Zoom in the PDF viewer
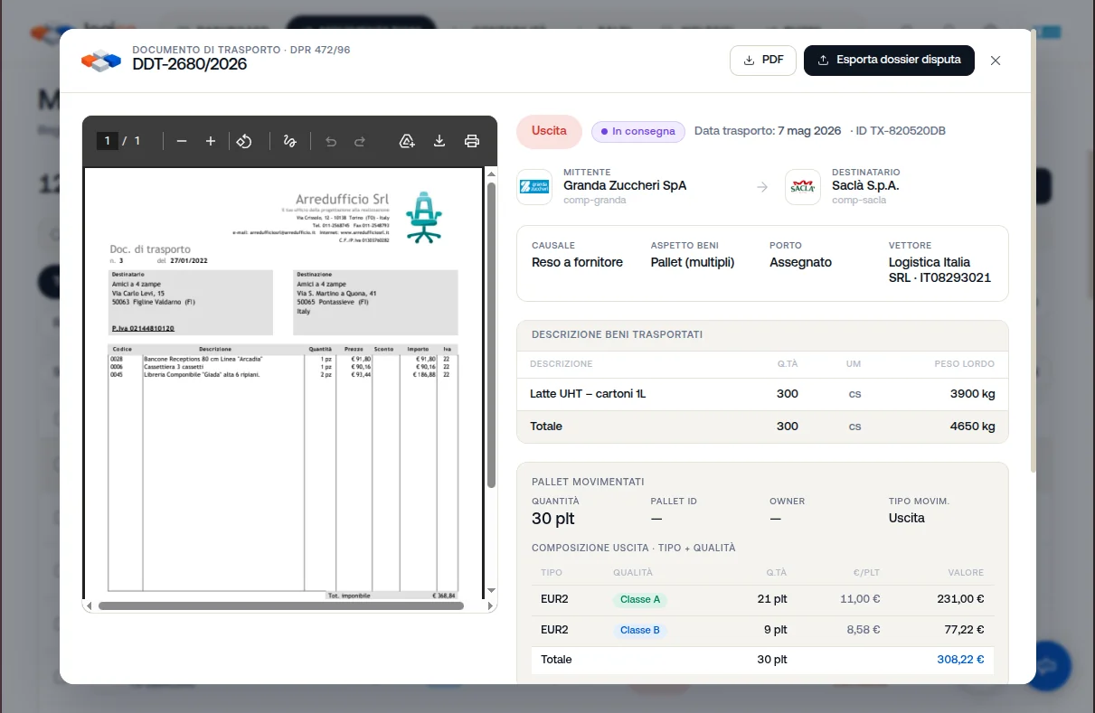This screenshot has width=1095, height=713. [211, 141]
